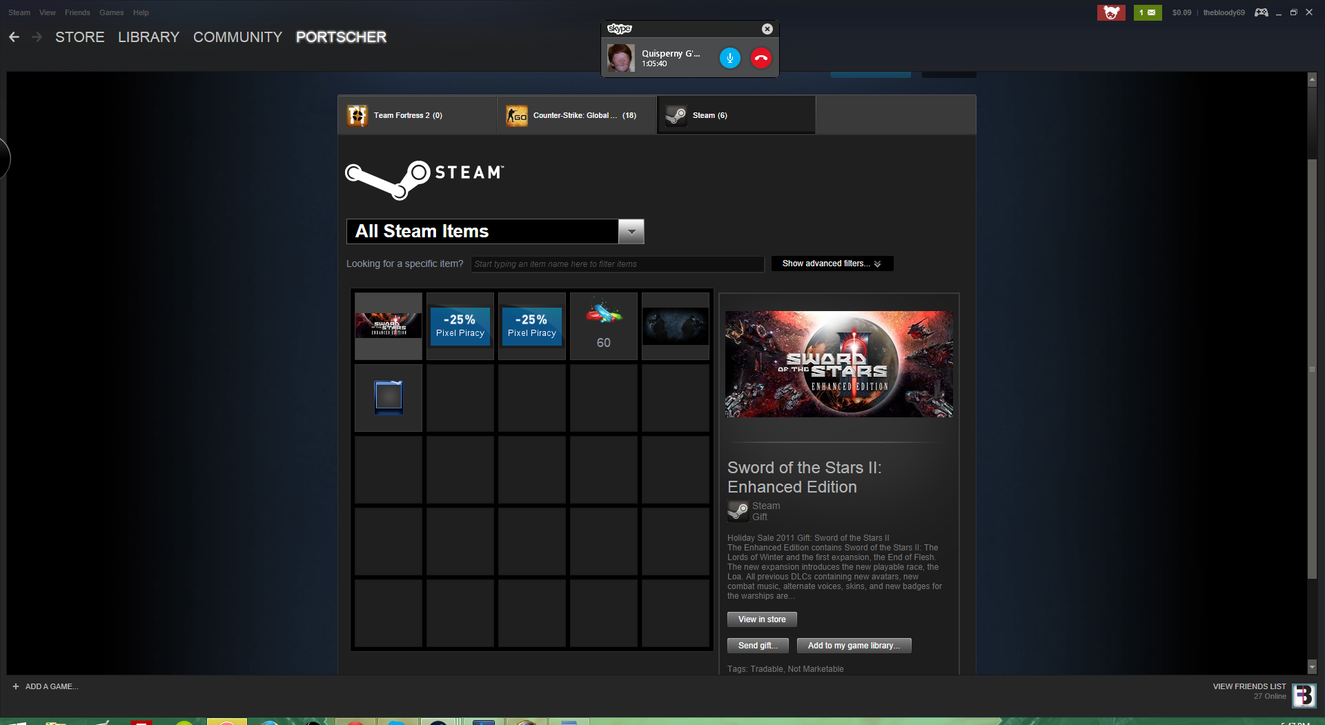Click the 'Tags: Tradable, Not Marketable' text
The image size is (1325, 725).
785,669
